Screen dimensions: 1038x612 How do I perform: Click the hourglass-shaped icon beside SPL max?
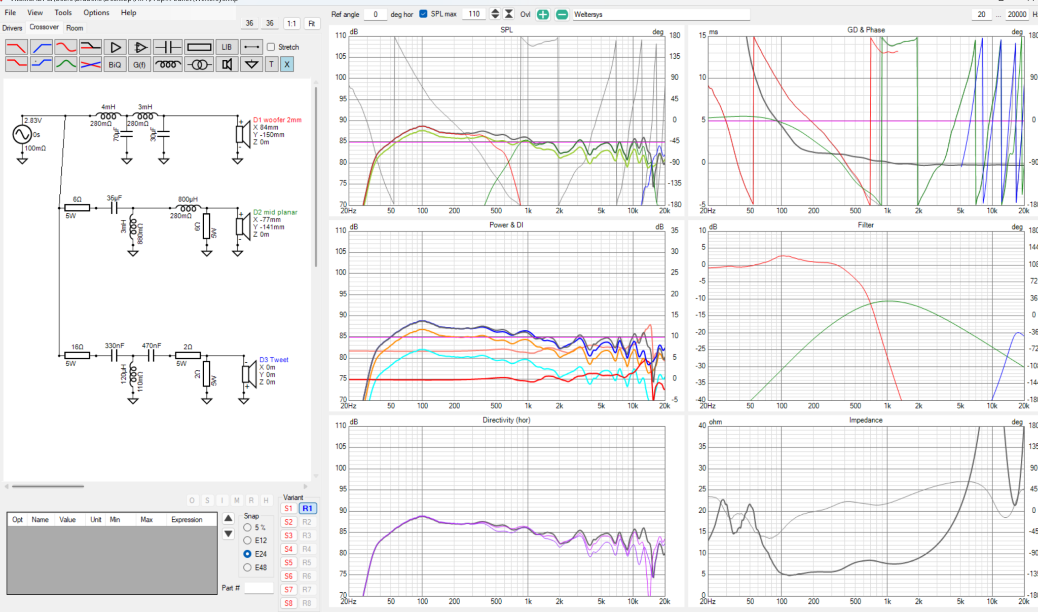click(x=509, y=14)
